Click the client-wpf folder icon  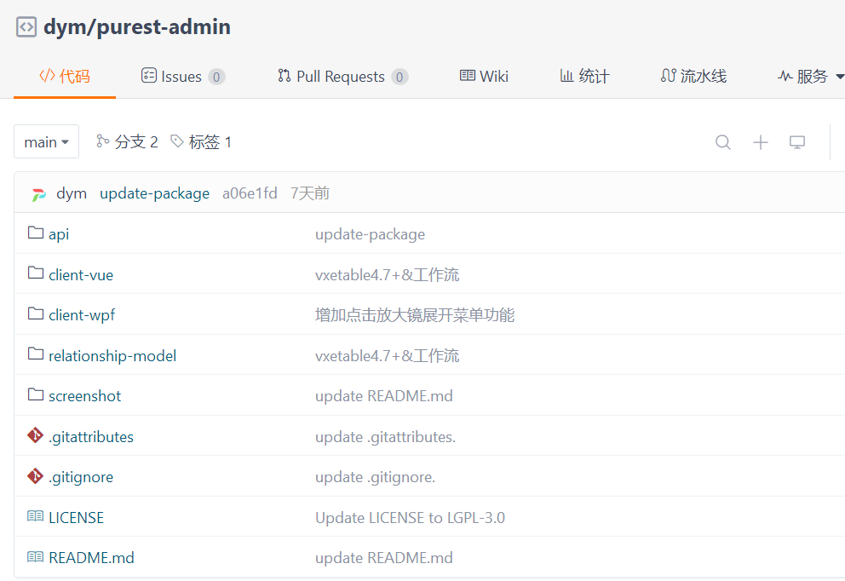click(36, 314)
